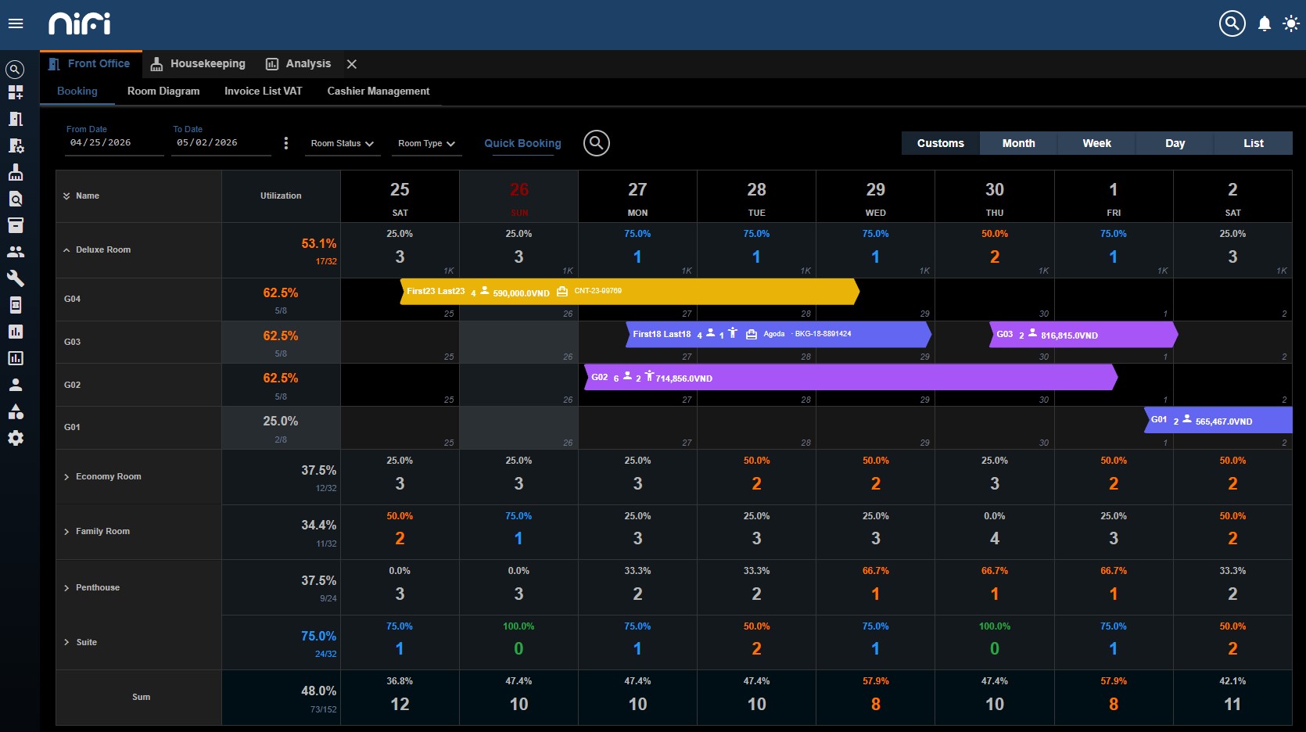The image size is (1306, 732).
Task: Open Invoice List VAT sub-tab
Action: [264, 91]
